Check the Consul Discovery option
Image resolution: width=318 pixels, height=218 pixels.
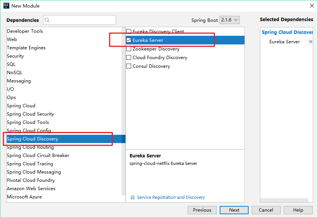(x=128, y=66)
